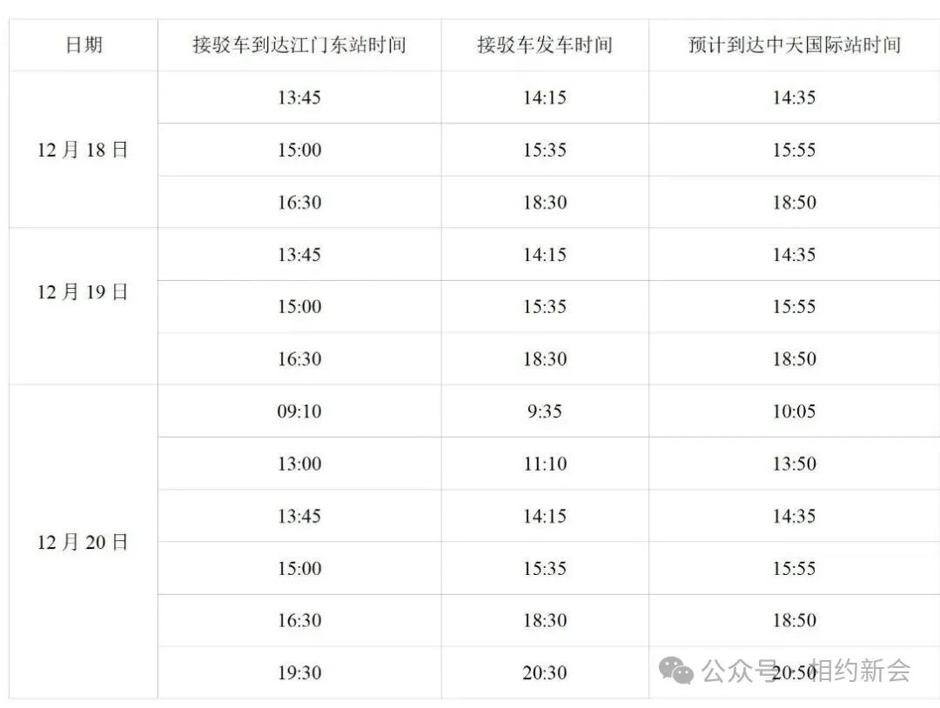This screenshot has height=708, width=940.
Task: Click the 相约新会 watermark text
Action: point(861,671)
